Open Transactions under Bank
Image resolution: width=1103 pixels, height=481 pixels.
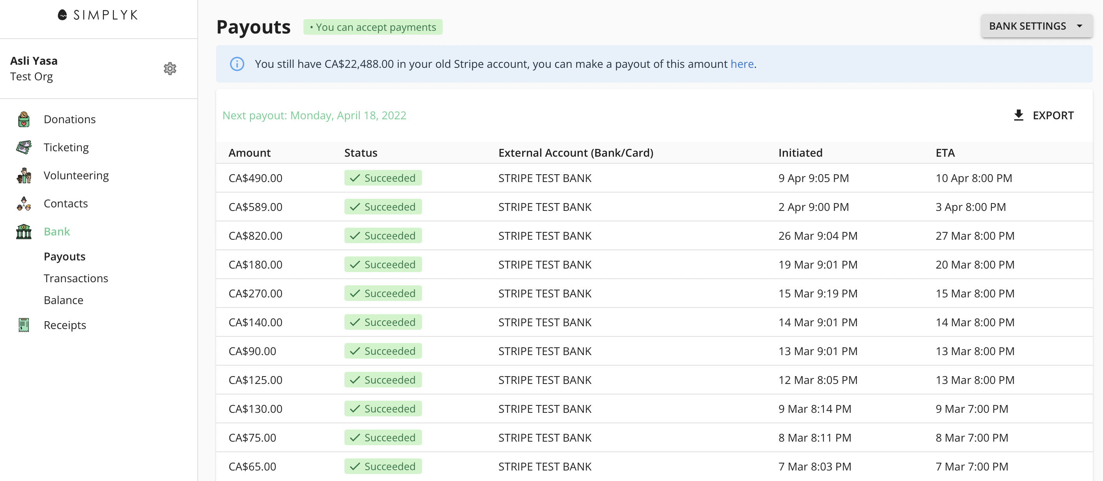click(x=76, y=278)
